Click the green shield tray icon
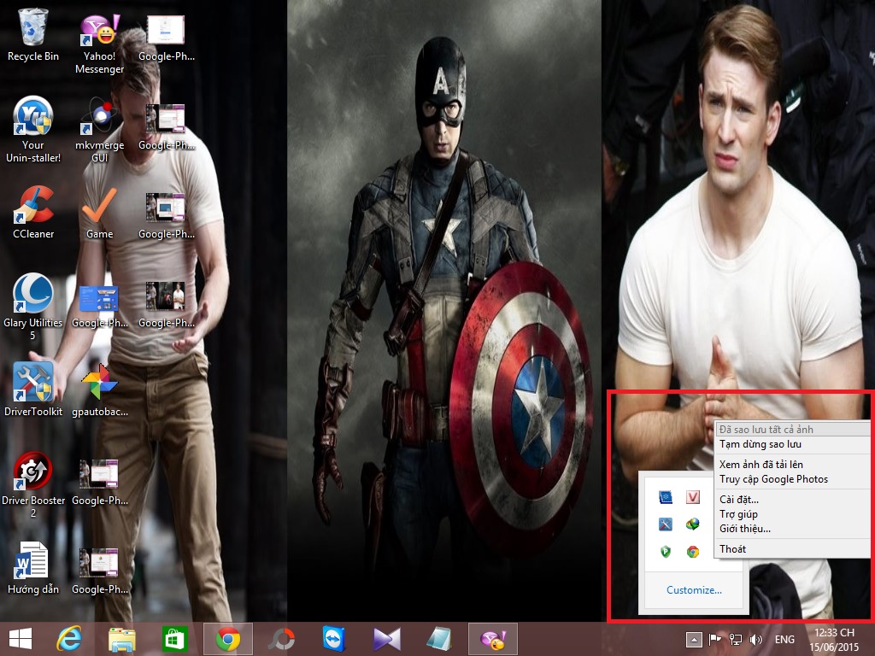Image resolution: width=875 pixels, height=656 pixels. tap(666, 552)
